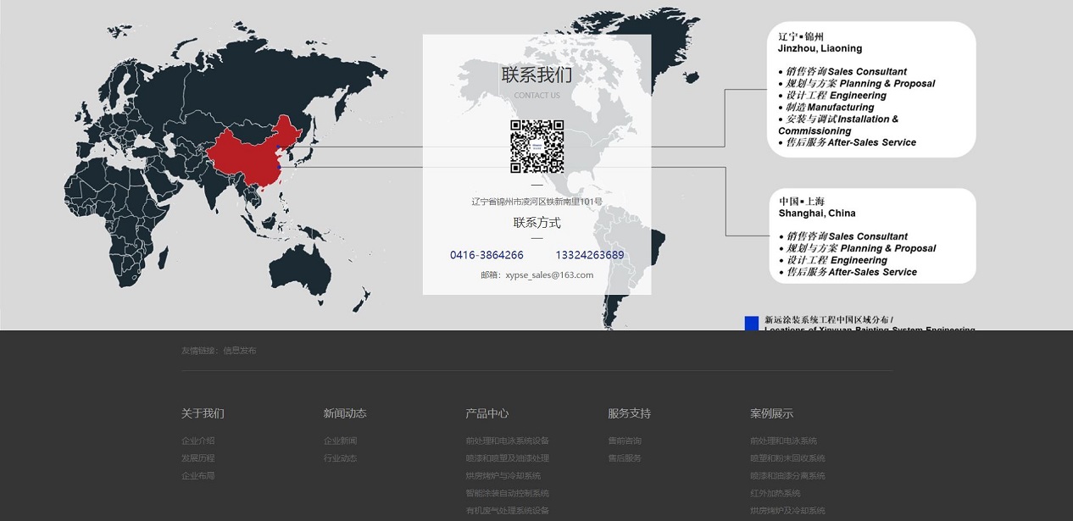This screenshot has width=1073, height=521.
Task: Open the 关于我们 footer heading
Action: (203, 413)
